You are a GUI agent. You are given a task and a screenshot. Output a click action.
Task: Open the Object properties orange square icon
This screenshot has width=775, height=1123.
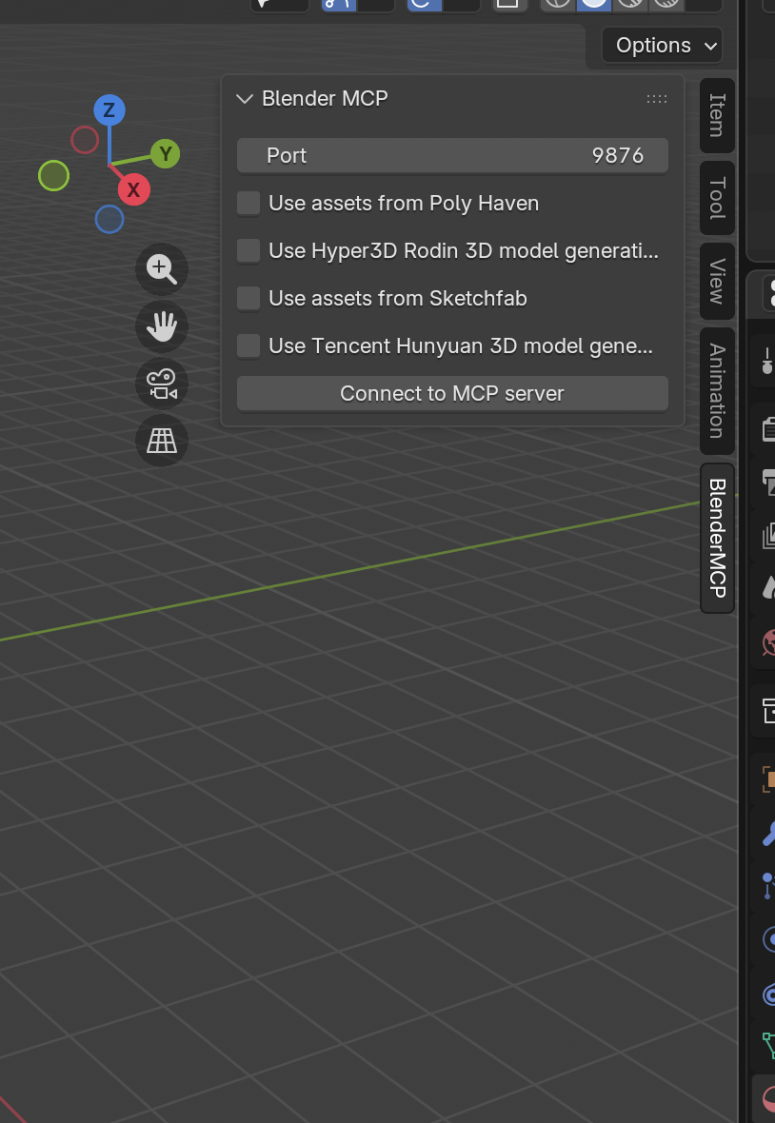(768, 778)
